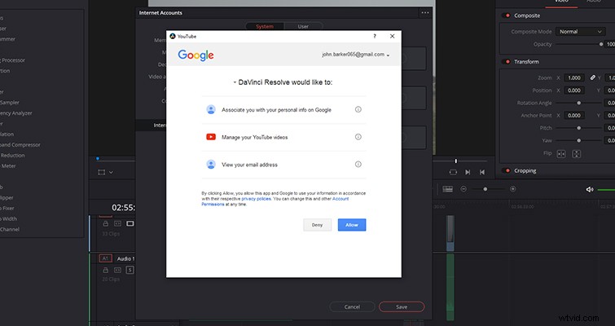Select the Reduction effect in audio list
Image resolution: width=615 pixels, height=326 pixels.
[12, 156]
